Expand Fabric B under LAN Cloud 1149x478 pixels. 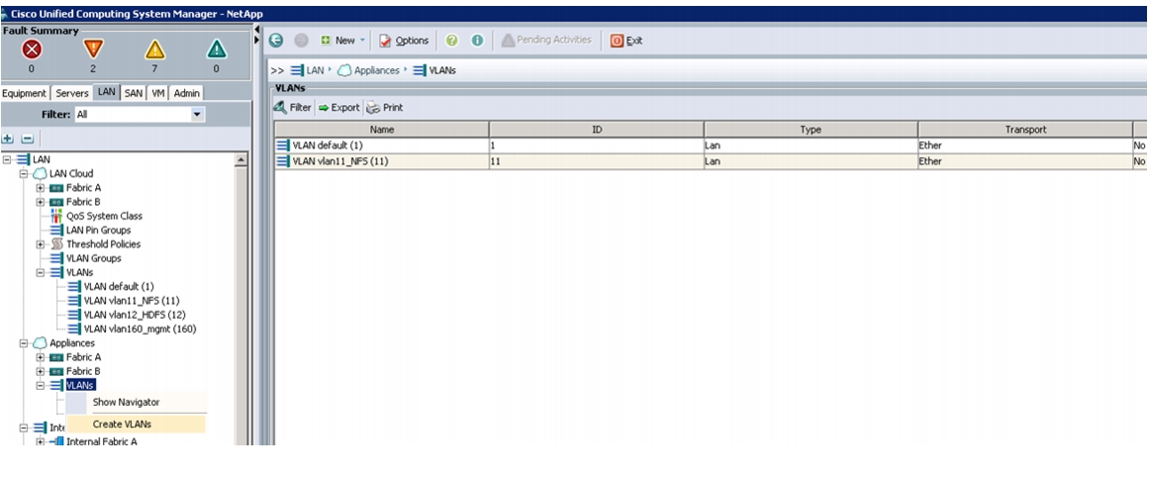[x=41, y=202]
